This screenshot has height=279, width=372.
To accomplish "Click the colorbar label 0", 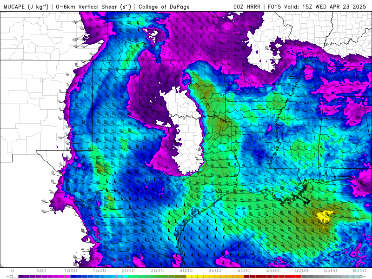I will point(13,271).
